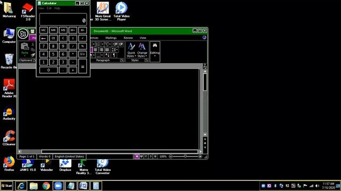Open Internet Explorer from the taskbar
Image resolution: width=341 pixels, height=191 pixels.
[21, 186]
